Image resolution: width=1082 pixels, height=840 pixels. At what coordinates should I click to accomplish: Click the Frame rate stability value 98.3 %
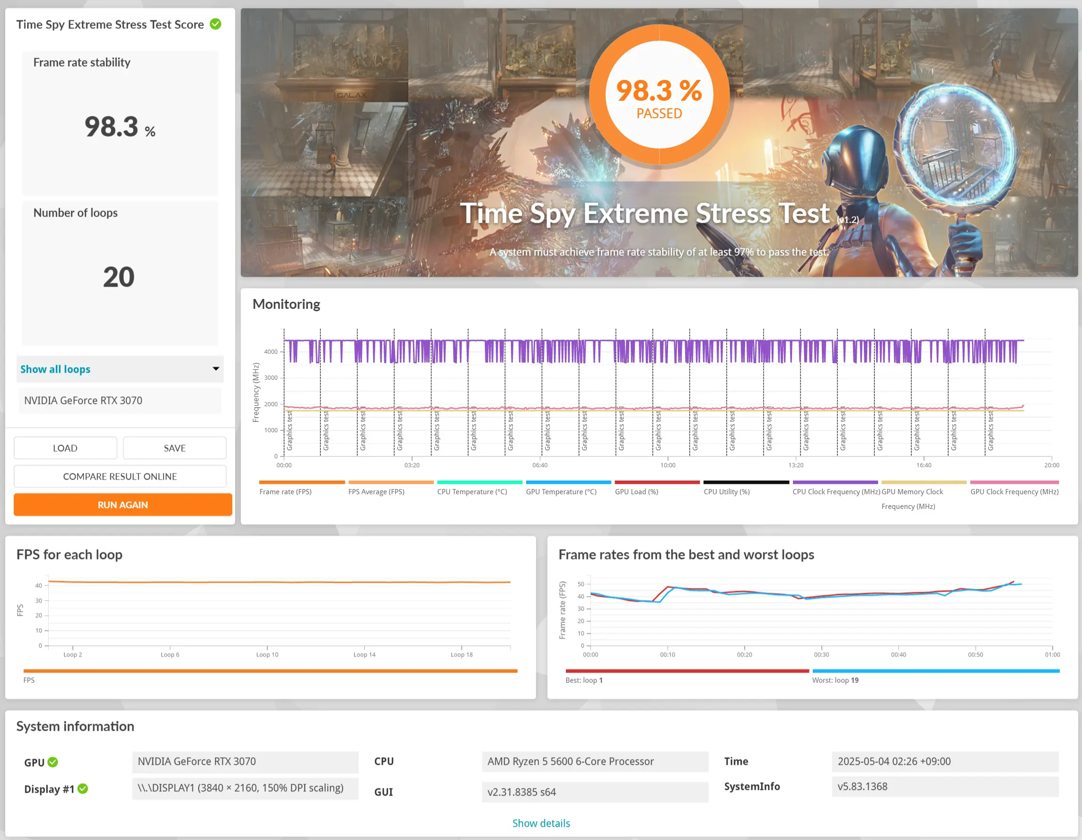[119, 126]
